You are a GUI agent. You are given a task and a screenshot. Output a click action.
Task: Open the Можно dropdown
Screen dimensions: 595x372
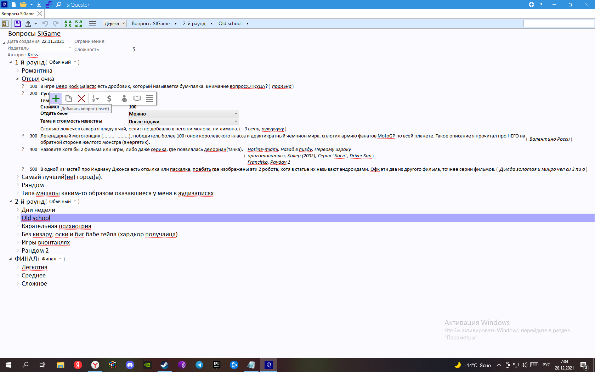click(x=183, y=114)
